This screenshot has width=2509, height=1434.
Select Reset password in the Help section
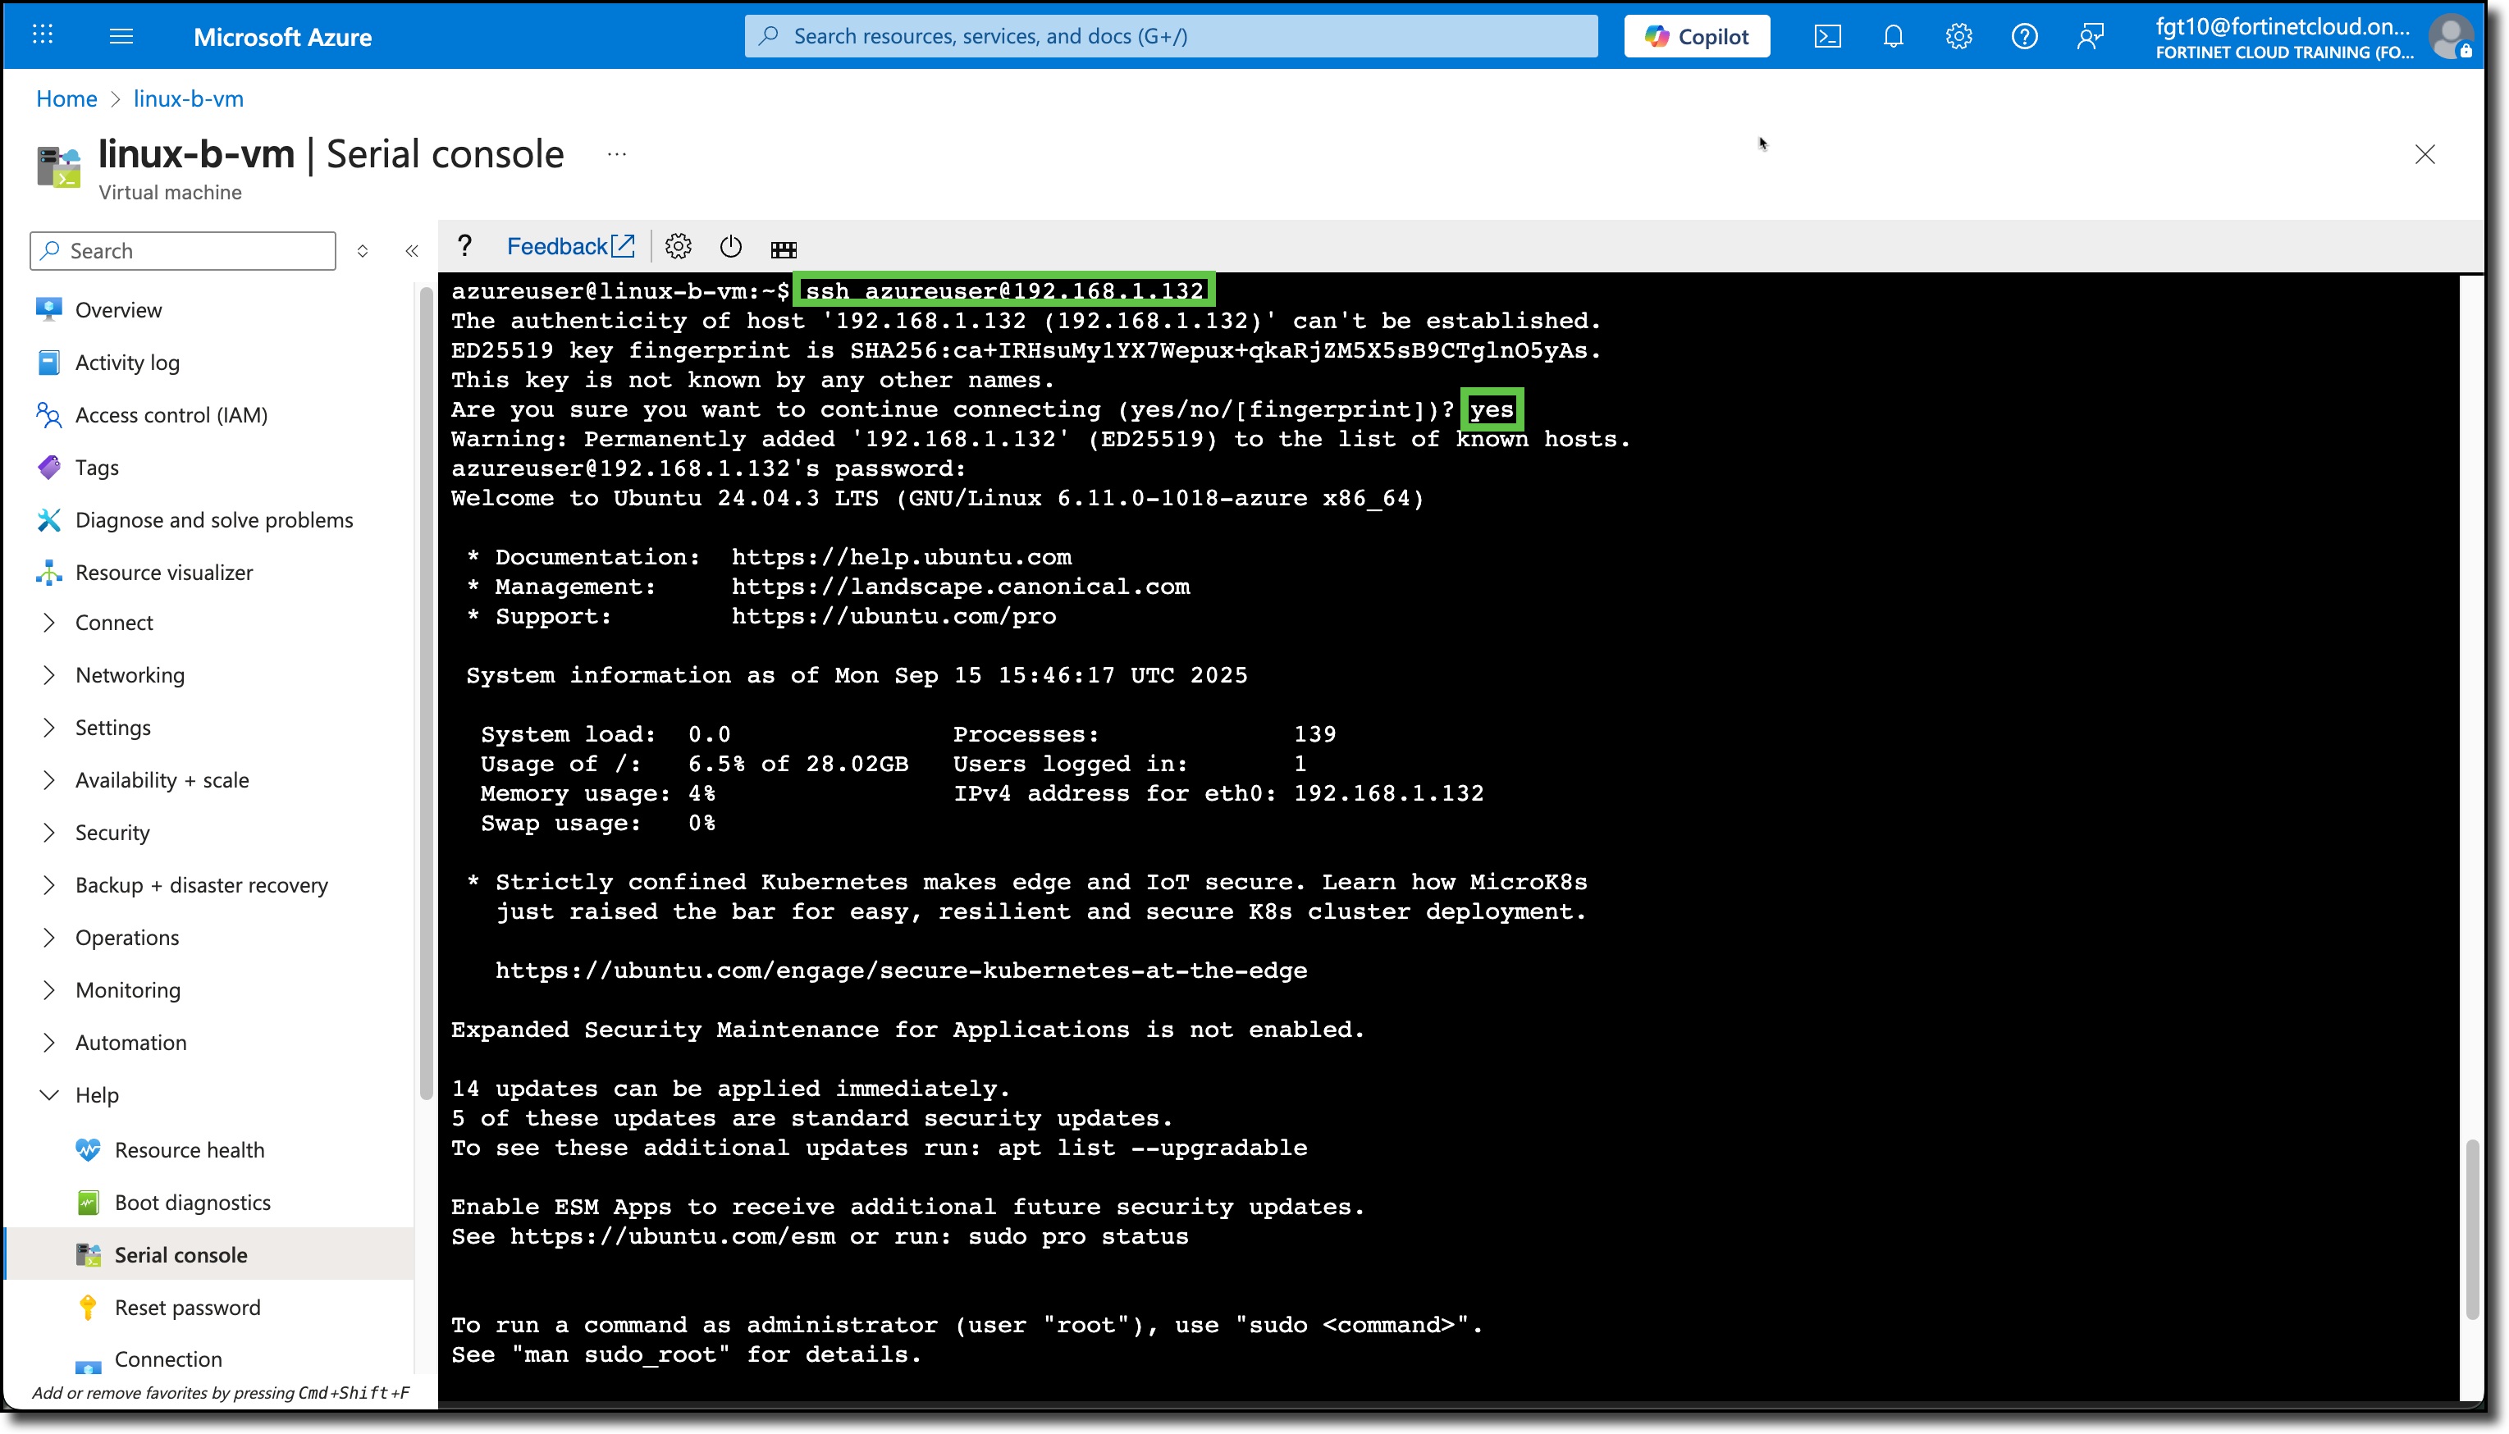coord(186,1307)
